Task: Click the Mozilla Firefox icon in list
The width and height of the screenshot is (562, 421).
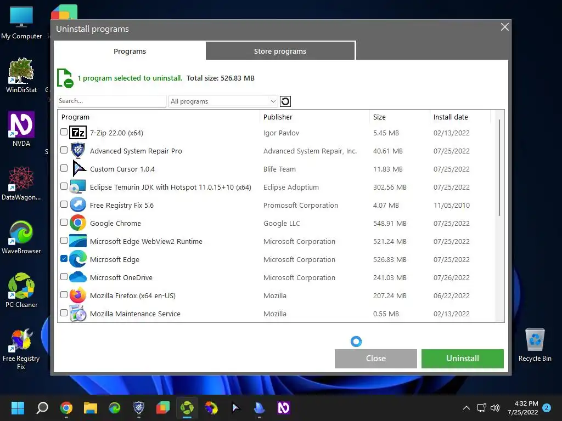Action: pos(78,295)
